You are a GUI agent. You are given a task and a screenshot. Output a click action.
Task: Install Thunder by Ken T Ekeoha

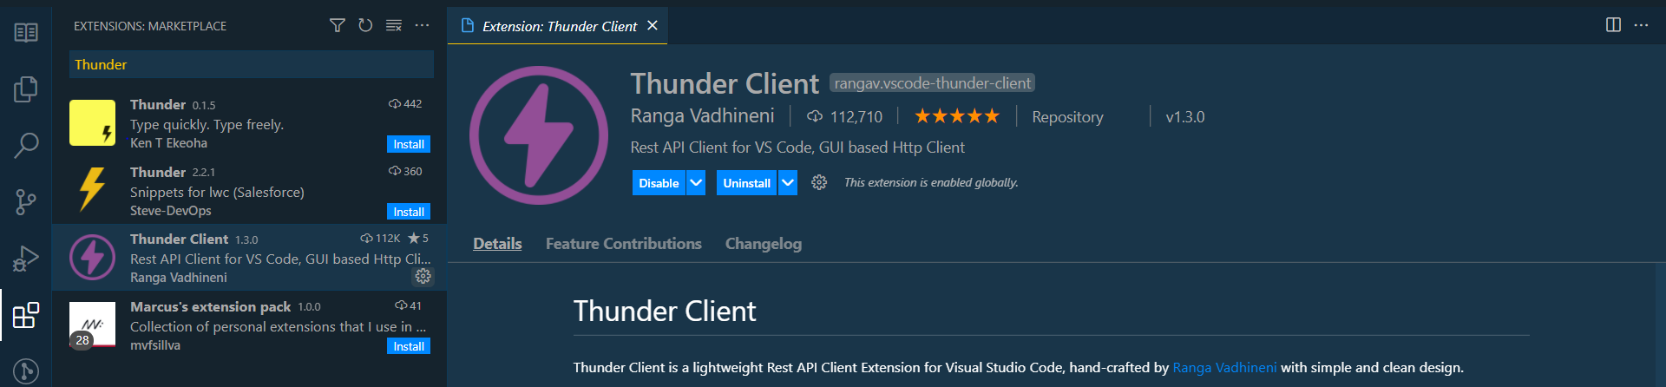[x=409, y=144]
